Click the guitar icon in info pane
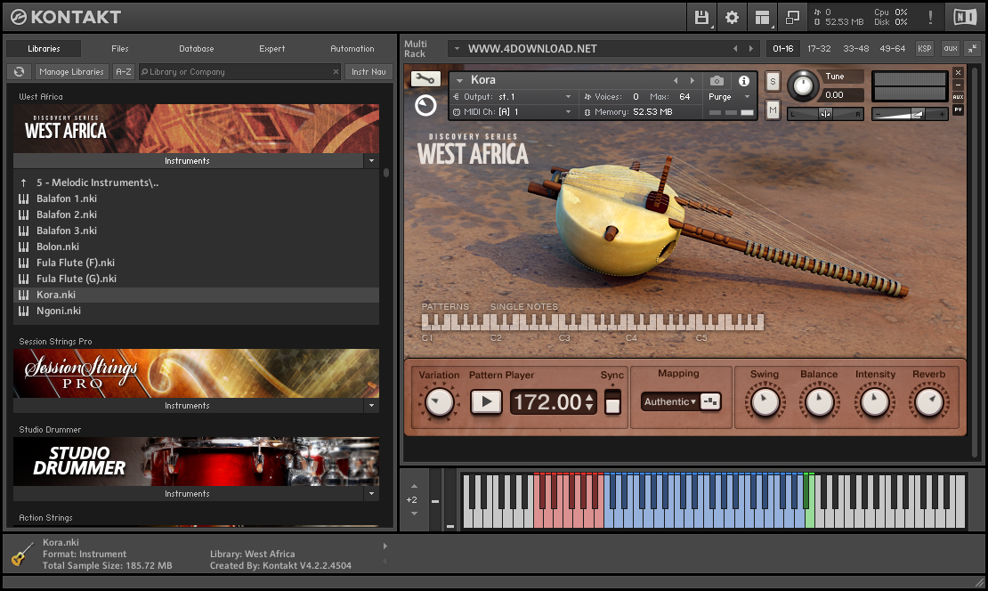The height and width of the screenshot is (591, 988). [22, 554]
